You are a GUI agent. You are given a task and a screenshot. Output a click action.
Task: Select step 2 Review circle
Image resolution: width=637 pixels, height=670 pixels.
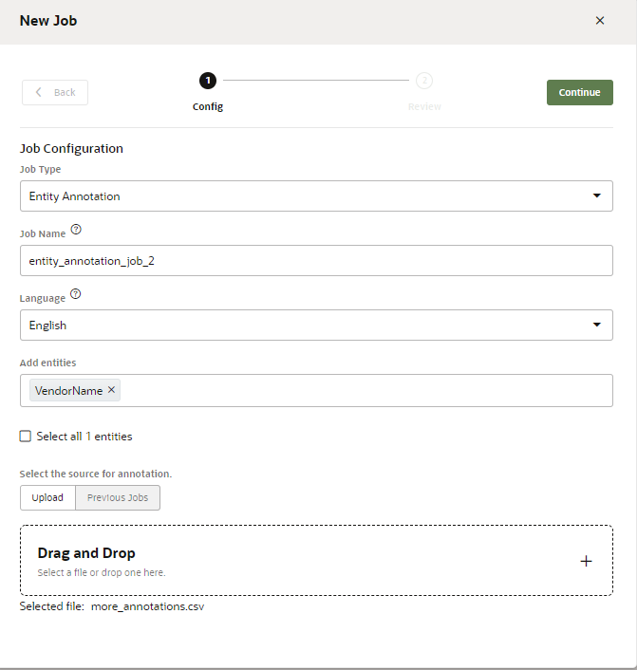424,81
